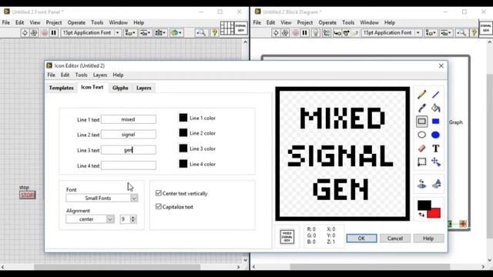Click the Line 1 color swatch
This screenshot has width=493, height=277.
(x=183, y=118)
